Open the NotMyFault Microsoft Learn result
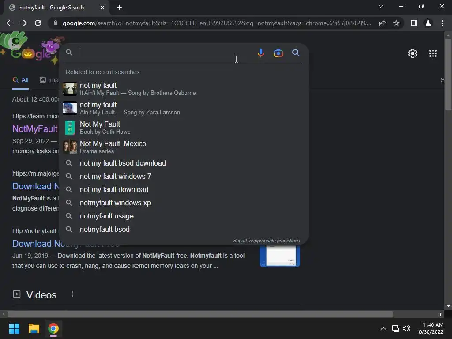 [35, 129]
